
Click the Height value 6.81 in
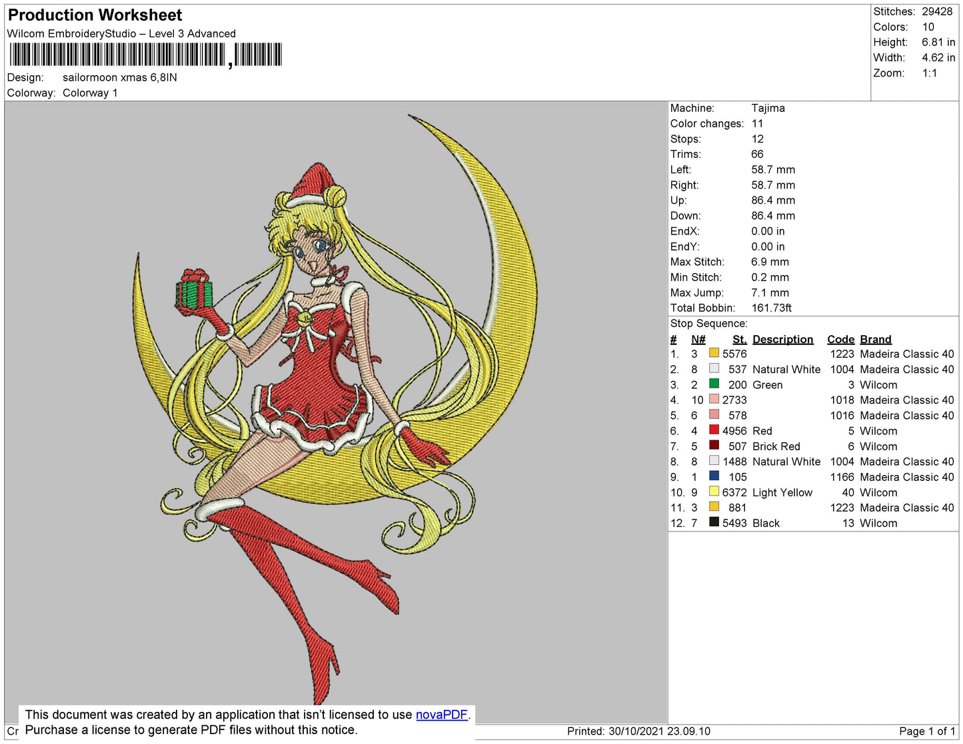click(x=938, y=42)
